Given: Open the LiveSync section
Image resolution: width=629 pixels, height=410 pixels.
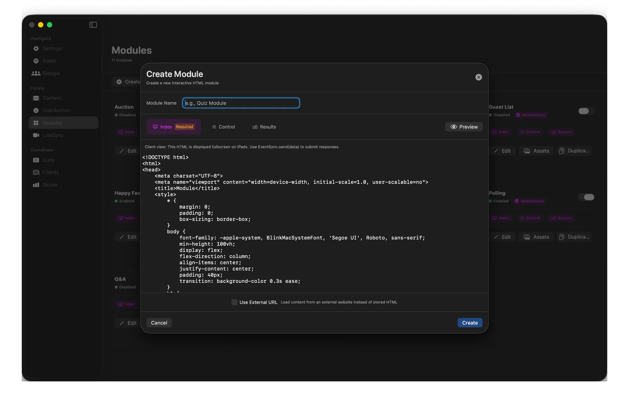Looking at the screenshot, I should click(x=53, y=135).
